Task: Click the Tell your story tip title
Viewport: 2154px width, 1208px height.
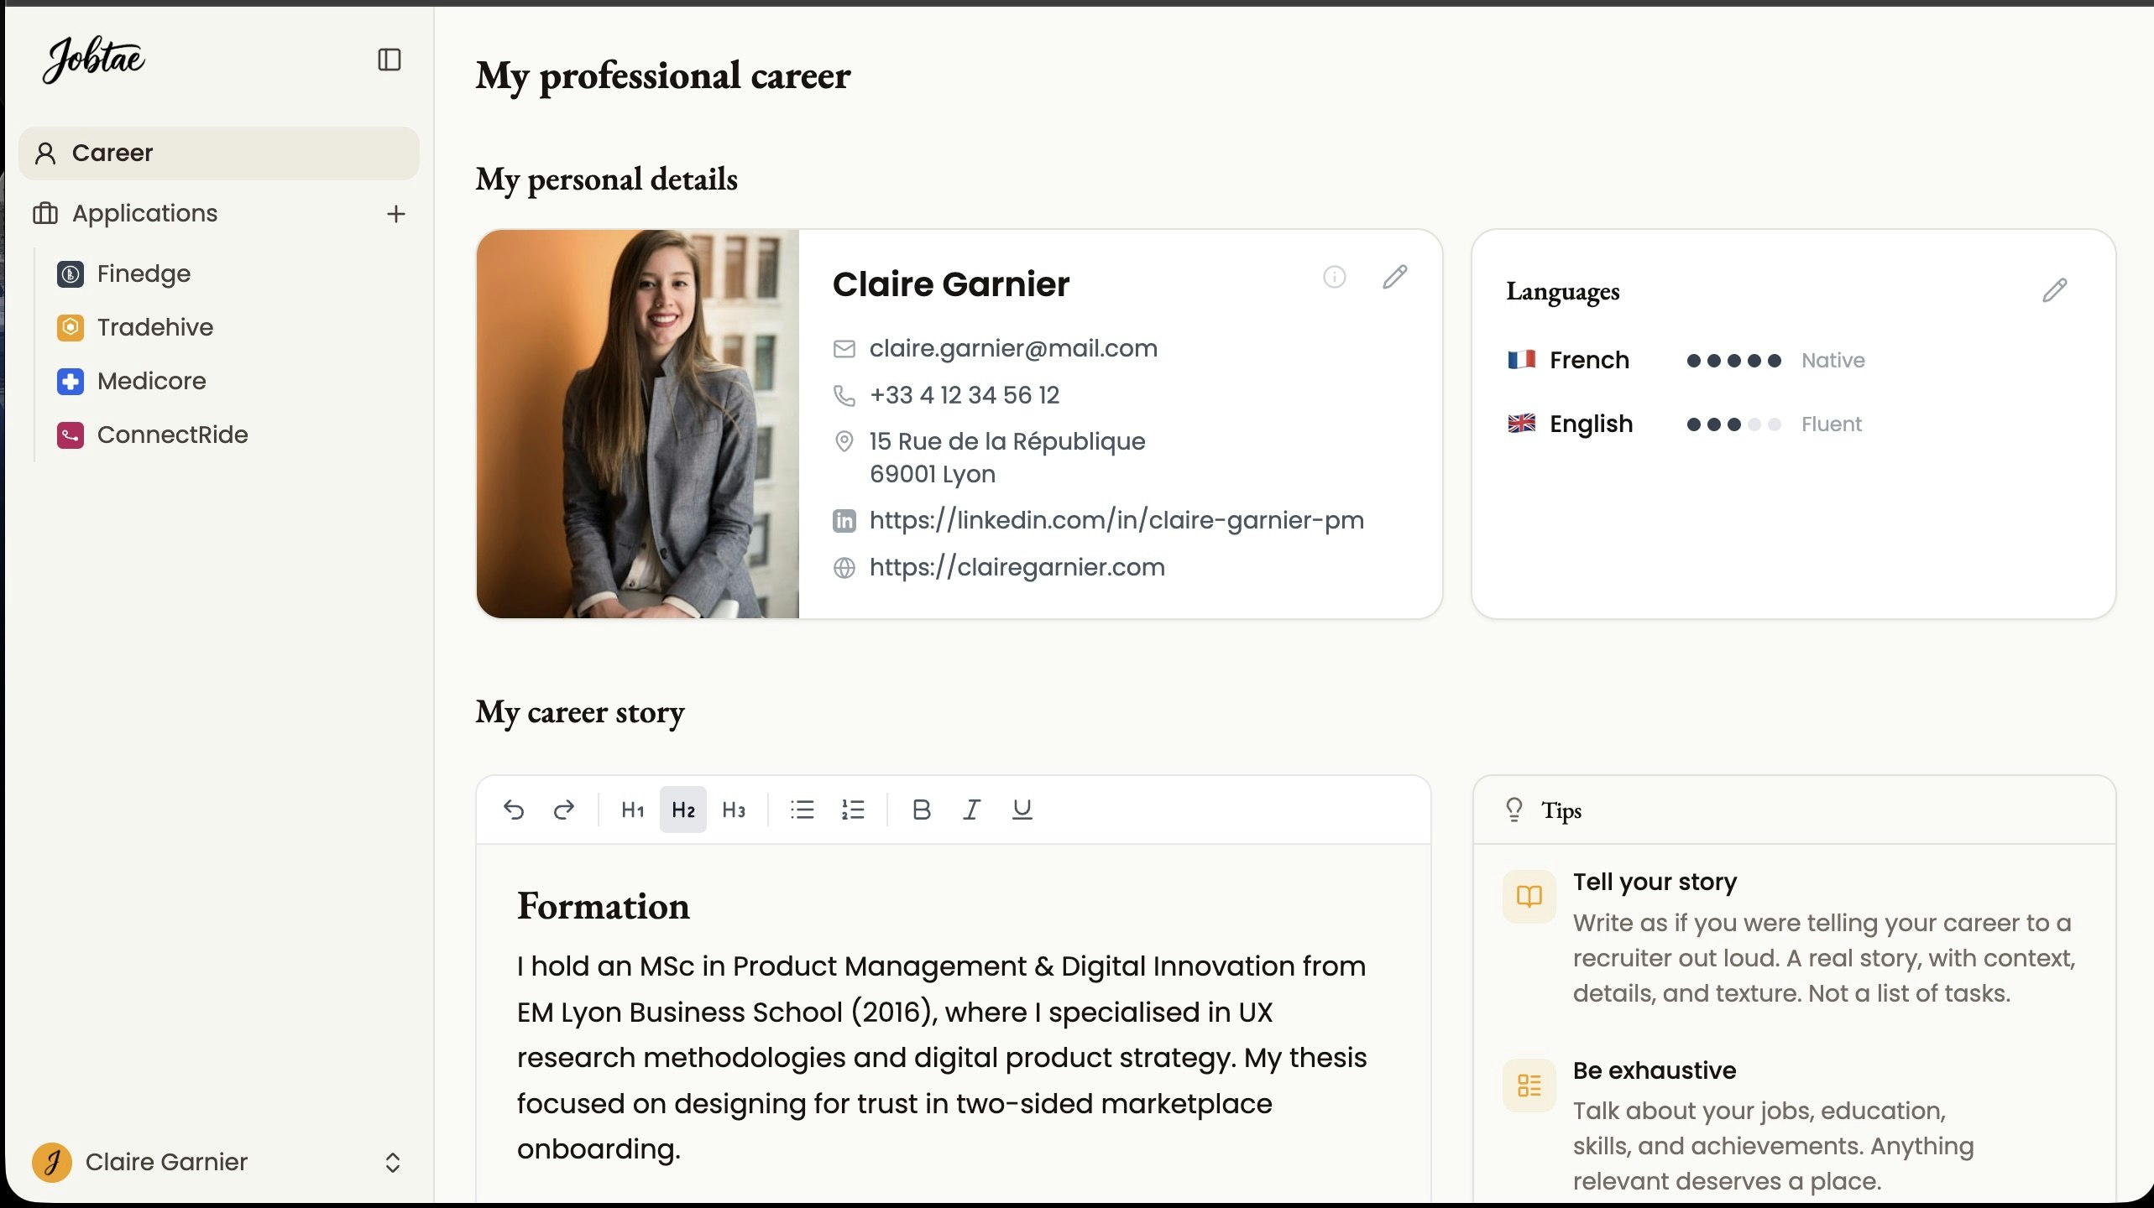Action: 1655,882
